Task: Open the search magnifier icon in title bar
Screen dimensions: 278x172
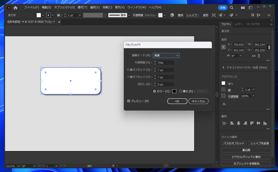Action: 232,7
